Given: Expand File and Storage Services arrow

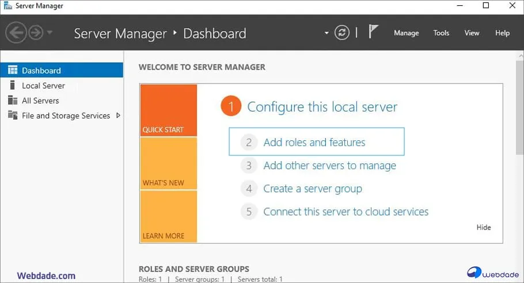Looking at the screenshot, I should point(118,115).
